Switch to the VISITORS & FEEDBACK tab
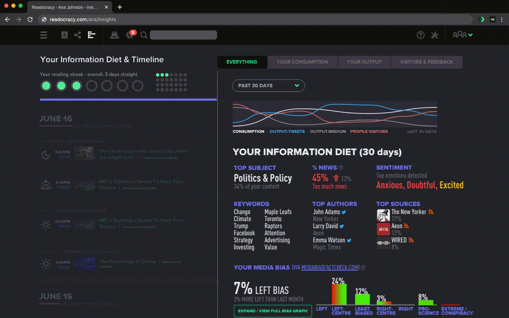Viewport: 509px width, 318px height. point(426,62)
